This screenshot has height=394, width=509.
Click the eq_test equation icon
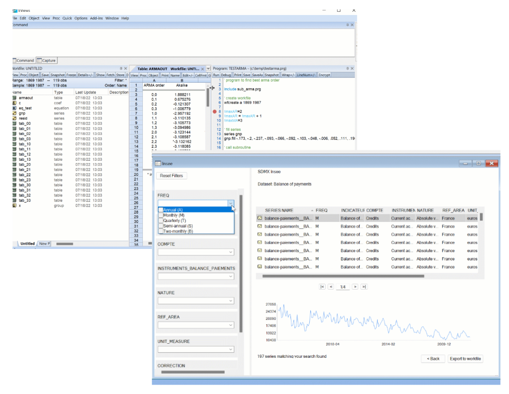tap(14, 108)
